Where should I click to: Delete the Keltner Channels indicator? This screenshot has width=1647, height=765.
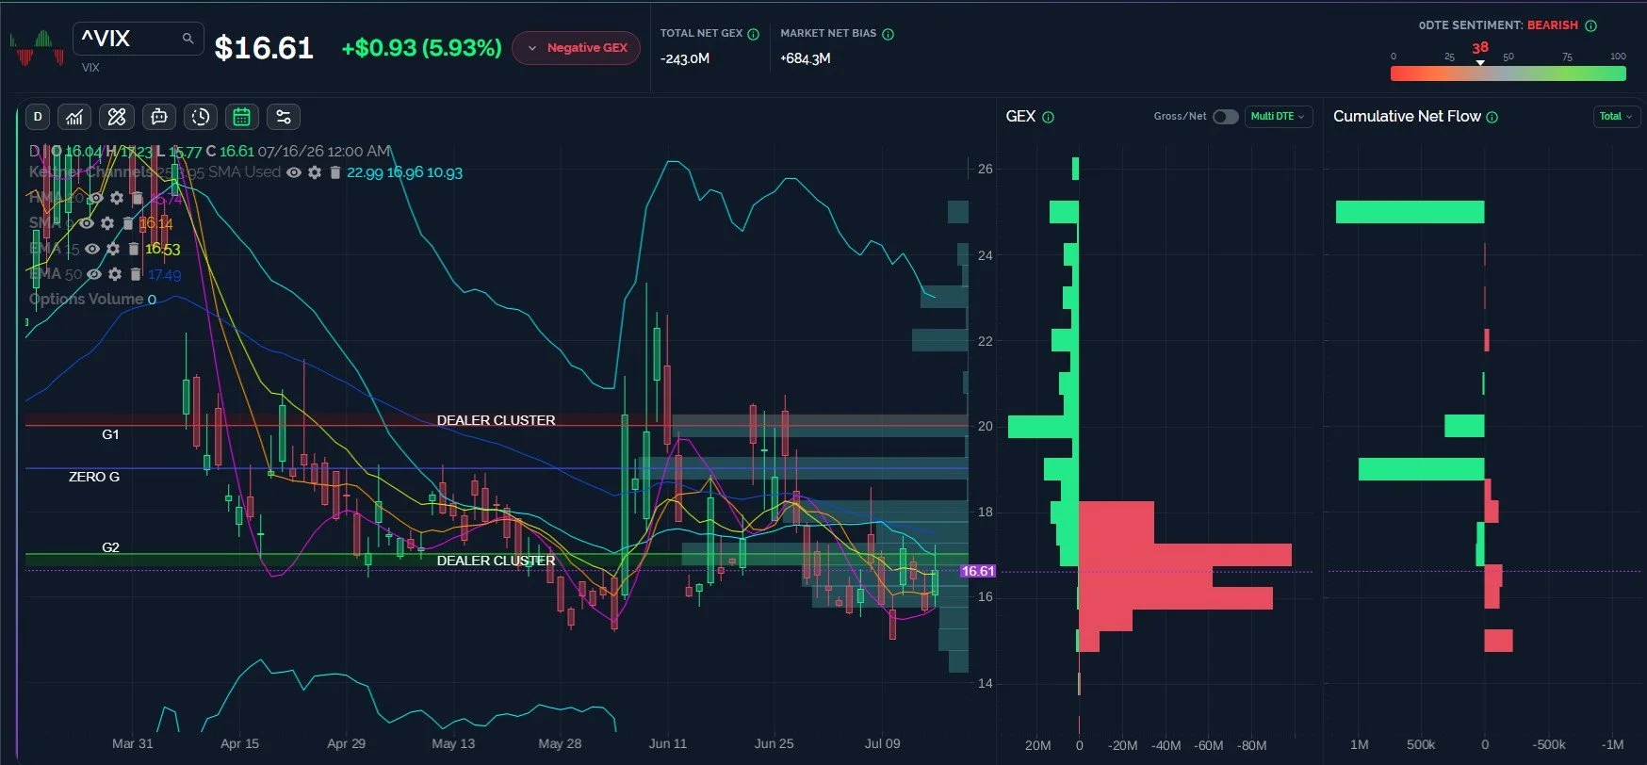click(x=334, y=172)
